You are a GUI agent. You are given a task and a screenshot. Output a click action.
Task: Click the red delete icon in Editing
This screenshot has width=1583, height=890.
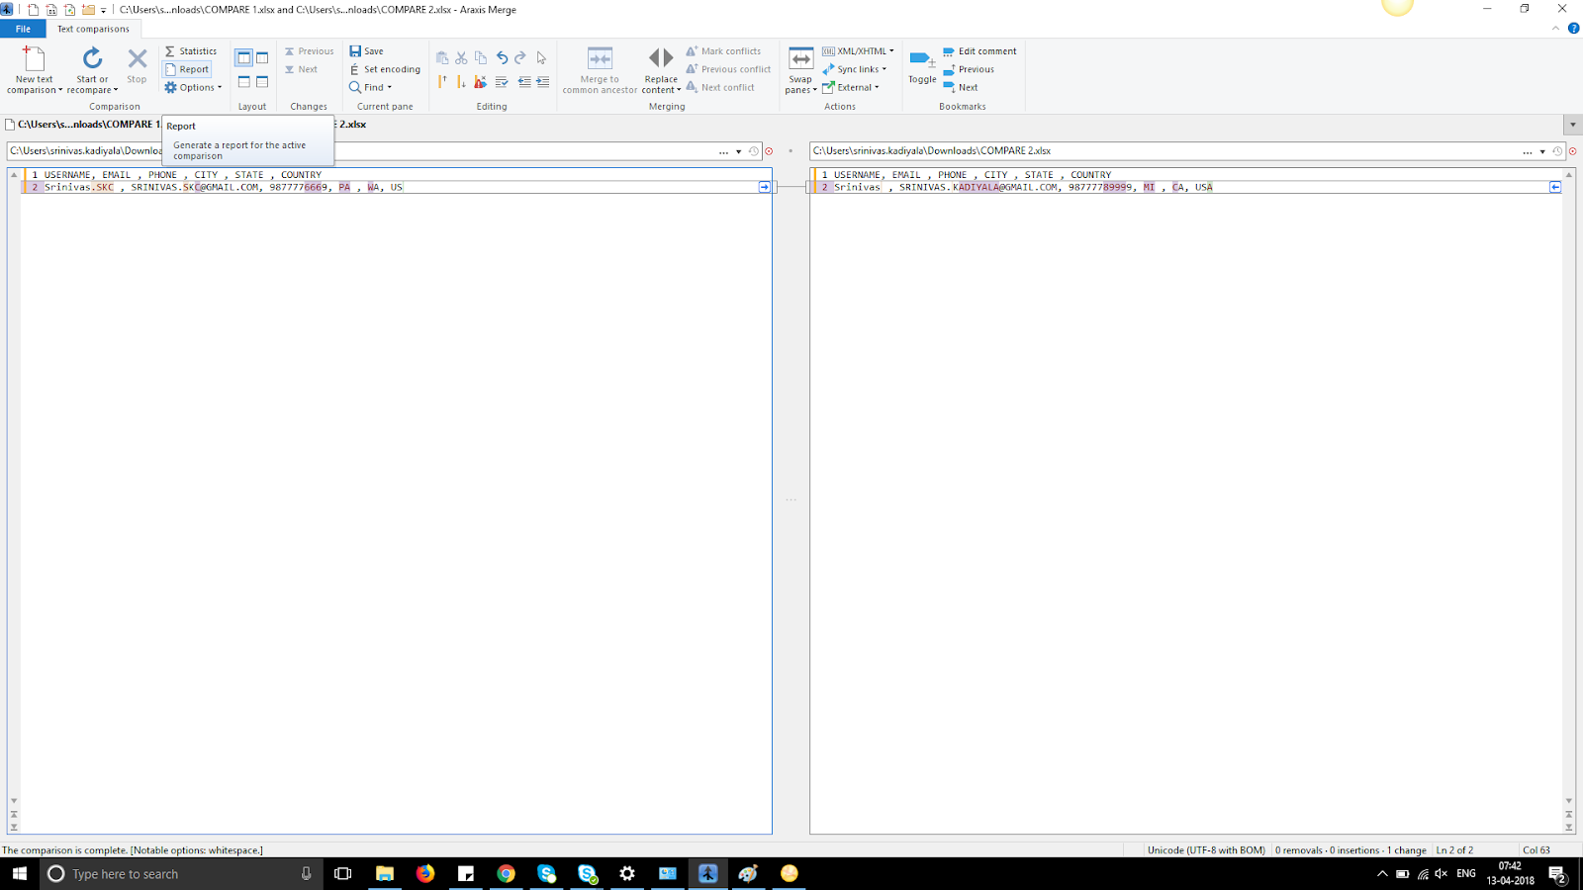pos(481,82)
